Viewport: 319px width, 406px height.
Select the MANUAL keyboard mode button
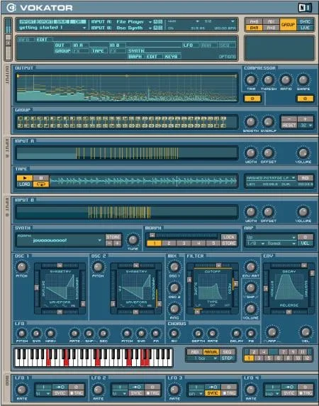pos(211,352)
